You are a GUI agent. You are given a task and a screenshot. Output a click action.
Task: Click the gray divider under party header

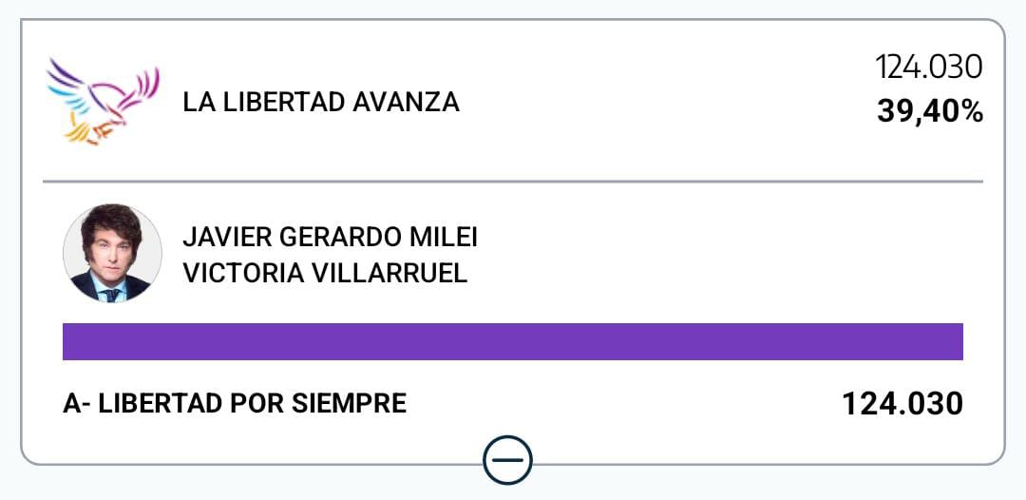point(513,181)
